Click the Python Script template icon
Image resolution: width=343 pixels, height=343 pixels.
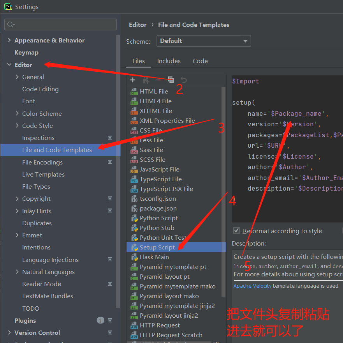pos(134,218)
